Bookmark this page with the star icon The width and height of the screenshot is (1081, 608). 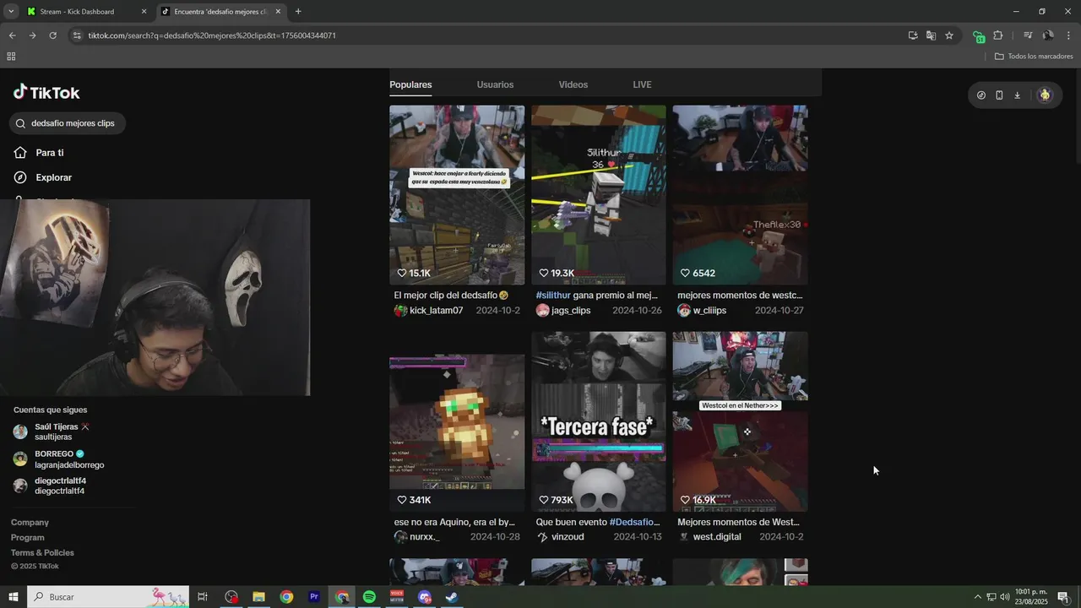click(949, 35)
